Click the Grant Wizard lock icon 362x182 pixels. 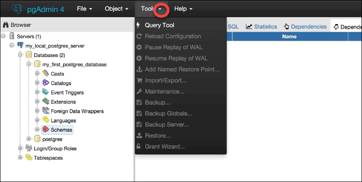[x=139, y=146]
